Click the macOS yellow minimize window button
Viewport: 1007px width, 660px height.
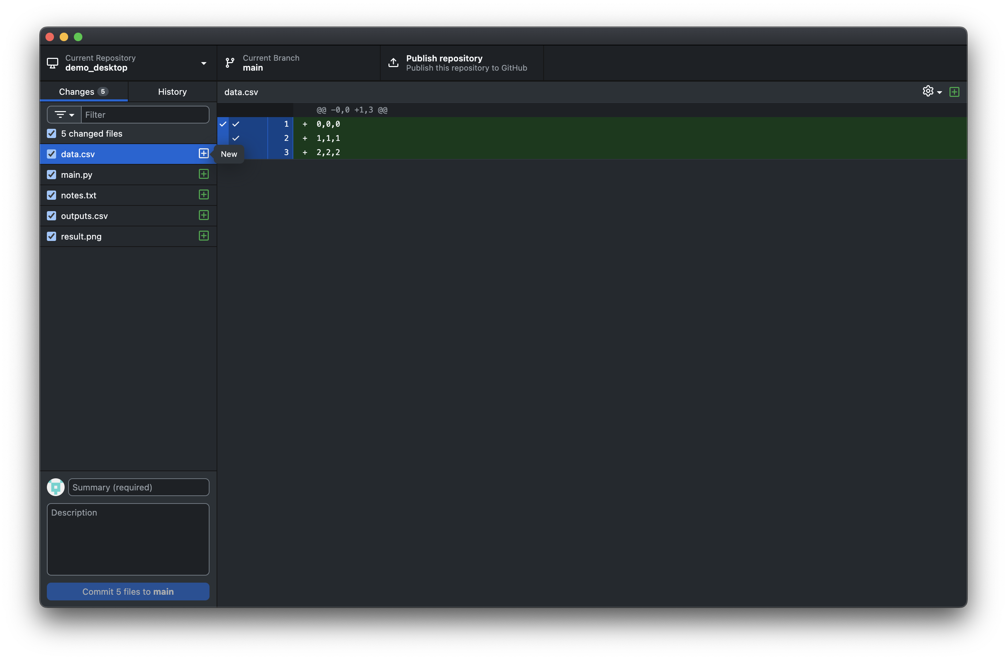(x=64, y=37)
